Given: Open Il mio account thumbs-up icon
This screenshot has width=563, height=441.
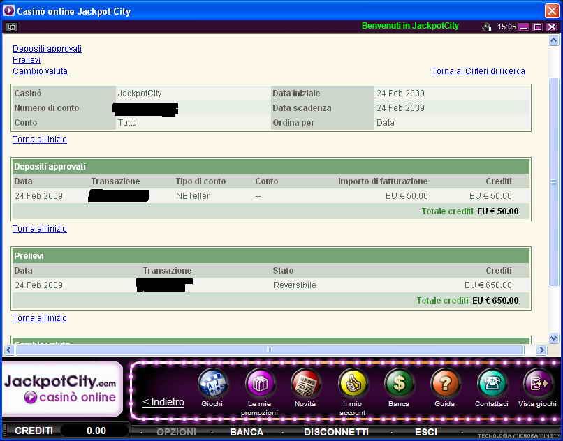Looking at the screenshot, I should (353, 383).
